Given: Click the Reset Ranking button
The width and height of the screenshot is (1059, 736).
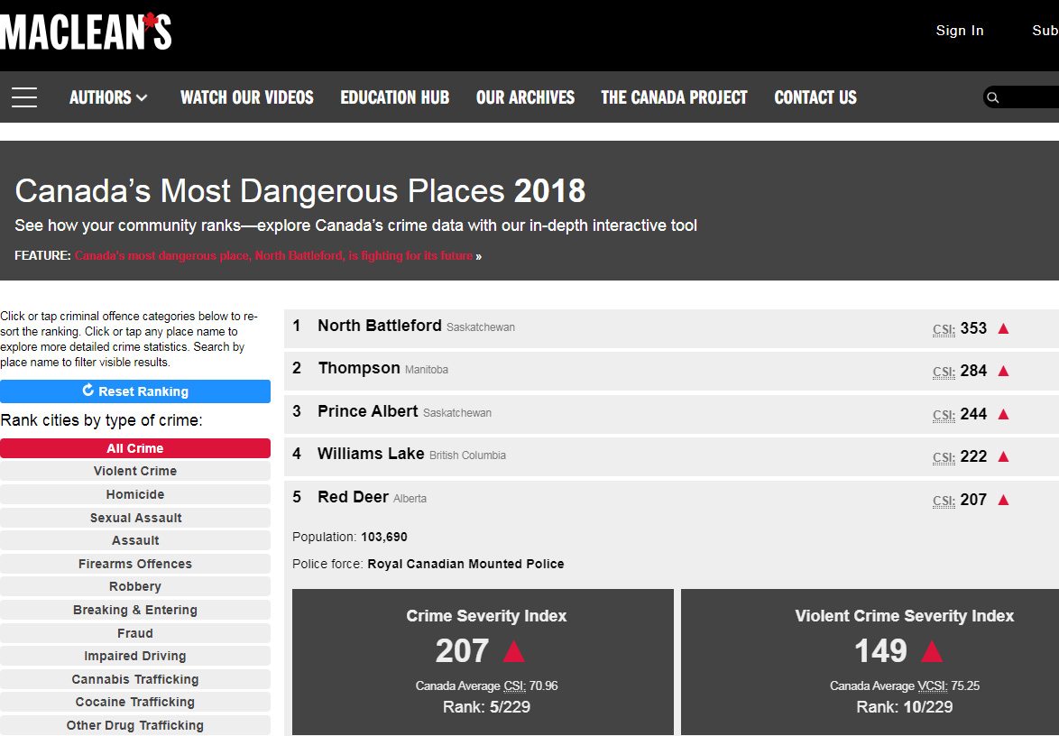Looking at the screenshot, I should [x=135, y=391].
